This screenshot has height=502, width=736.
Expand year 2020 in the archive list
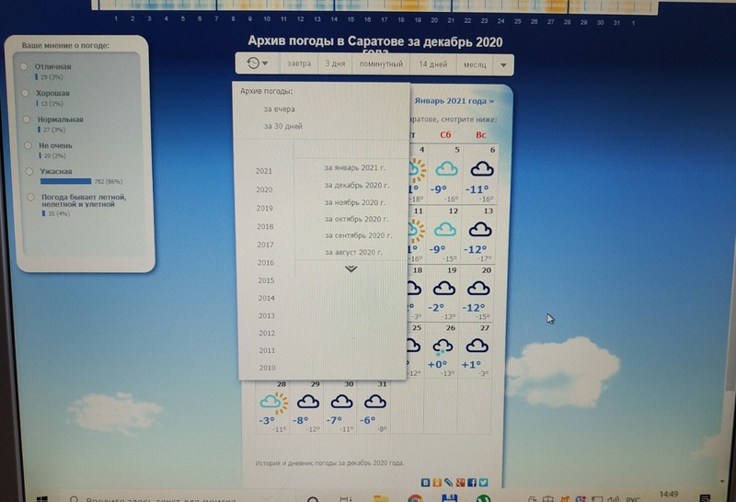(264, 189)
